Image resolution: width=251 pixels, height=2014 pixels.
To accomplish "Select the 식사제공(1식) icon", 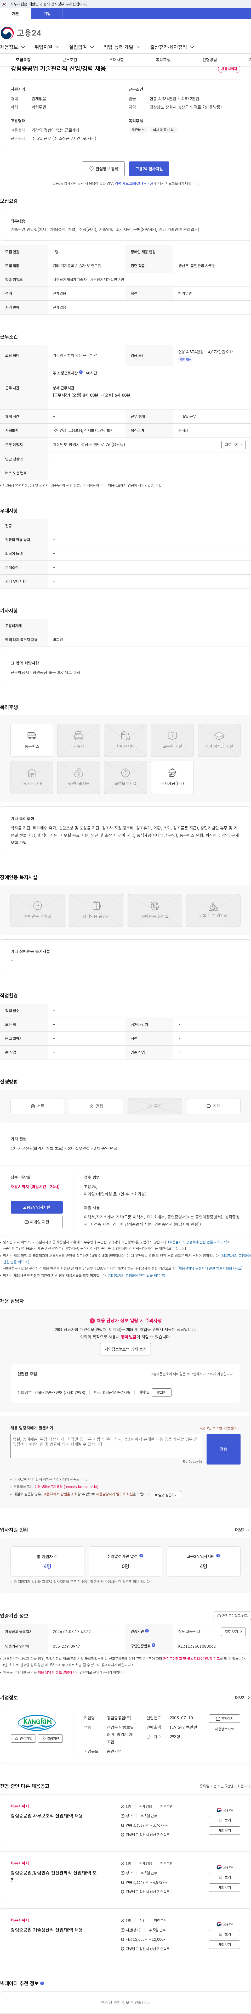I will point(172,777).
